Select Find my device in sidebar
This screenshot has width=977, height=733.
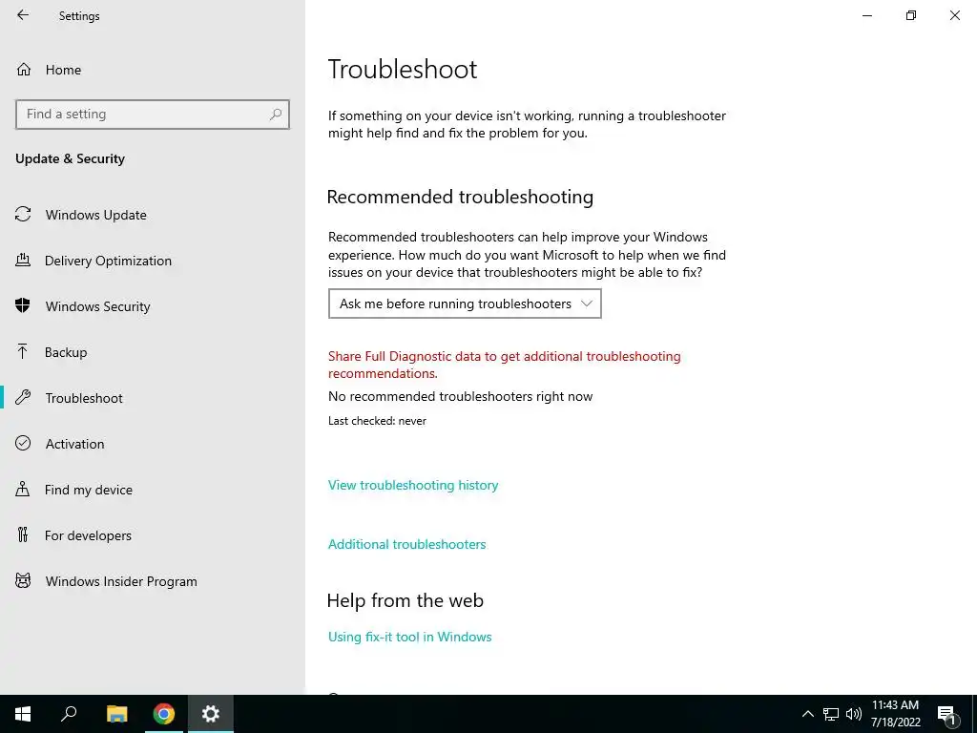[x=89, y=490]
